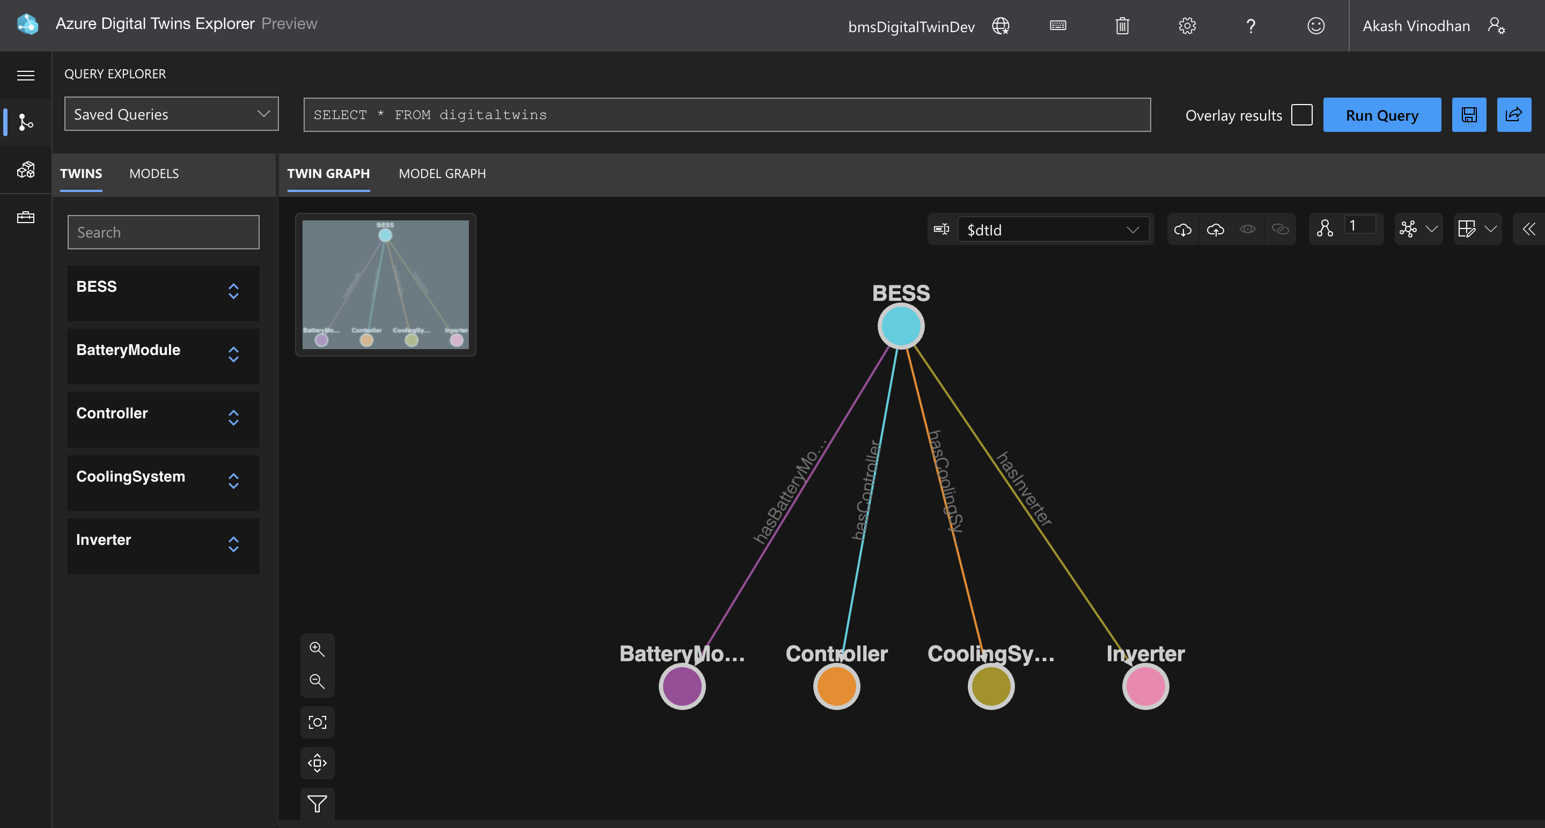Open the help question mark icon
Screen dimensions: 1545x828
[1250, 26]
